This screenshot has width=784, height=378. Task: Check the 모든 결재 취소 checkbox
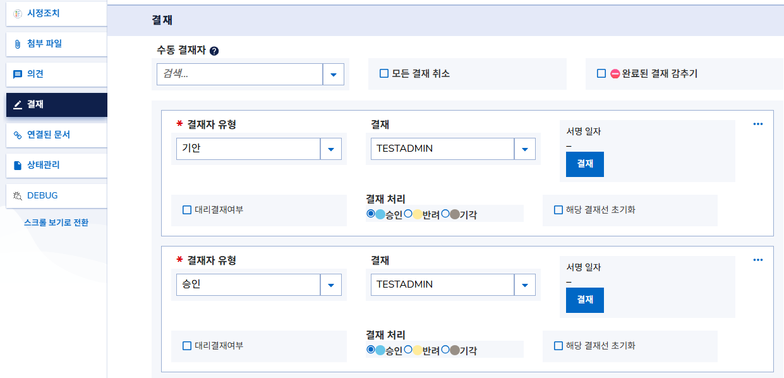coord(384,73)
